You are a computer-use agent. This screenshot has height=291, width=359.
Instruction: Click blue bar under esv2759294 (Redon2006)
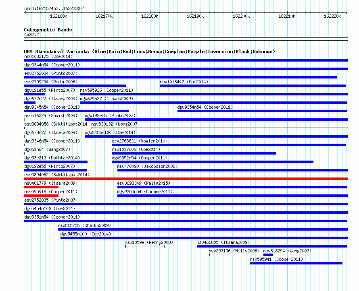[75, 86]
